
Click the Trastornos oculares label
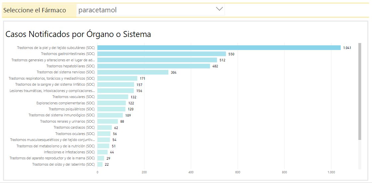[x=75, y=134]
